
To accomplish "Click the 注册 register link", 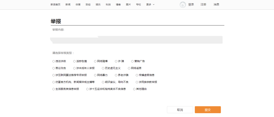I will tap(203, 5).
